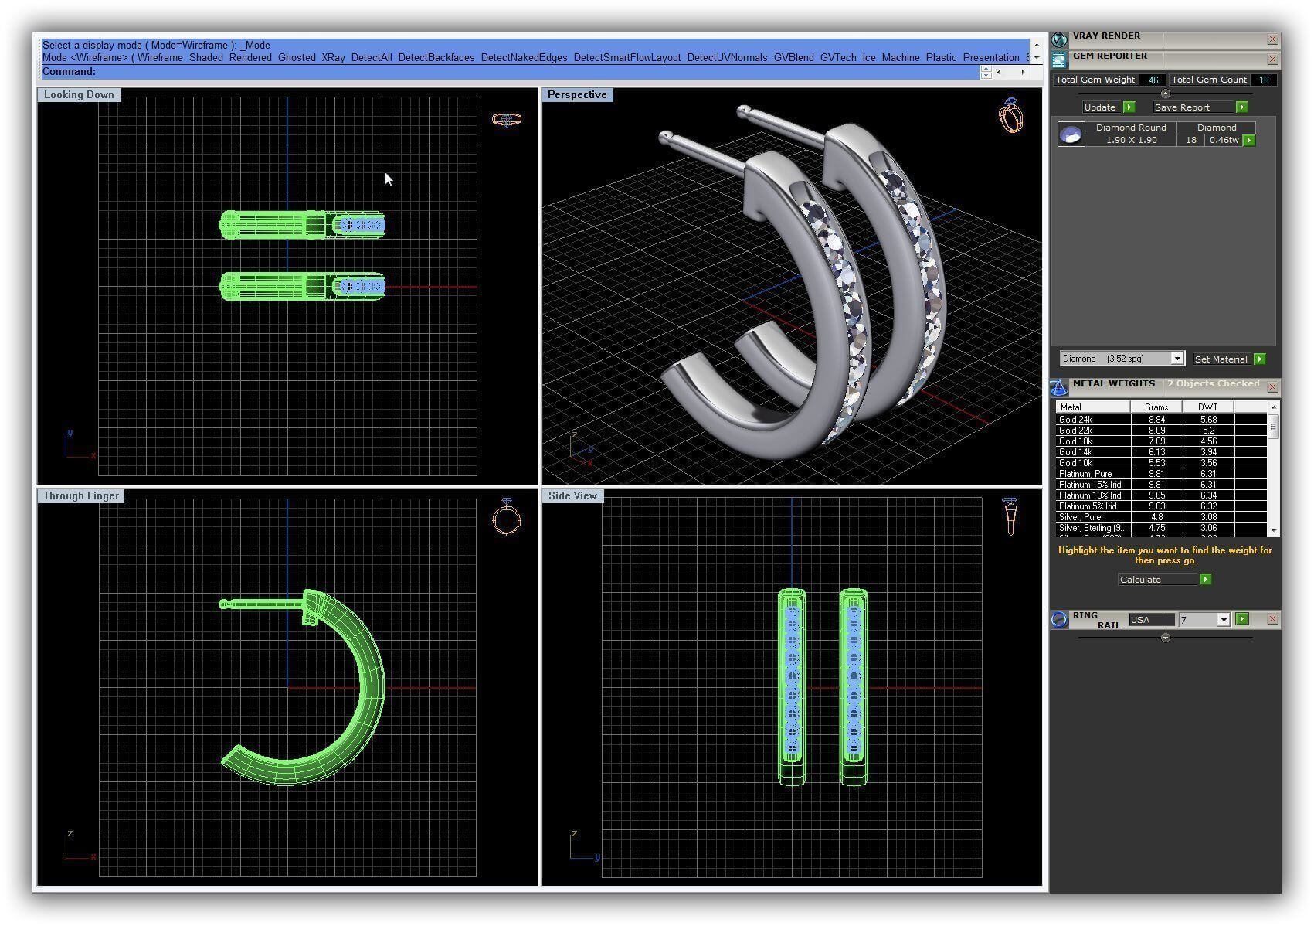This screenshot has height=926, width=1314.
Task: Select the Rendered display mode option
Action: coord(250,58)
